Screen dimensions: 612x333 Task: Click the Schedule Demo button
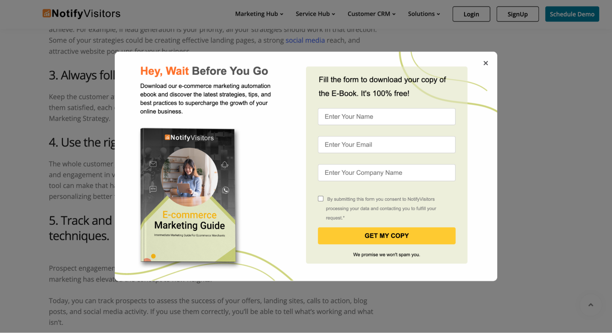coord(572,14)
